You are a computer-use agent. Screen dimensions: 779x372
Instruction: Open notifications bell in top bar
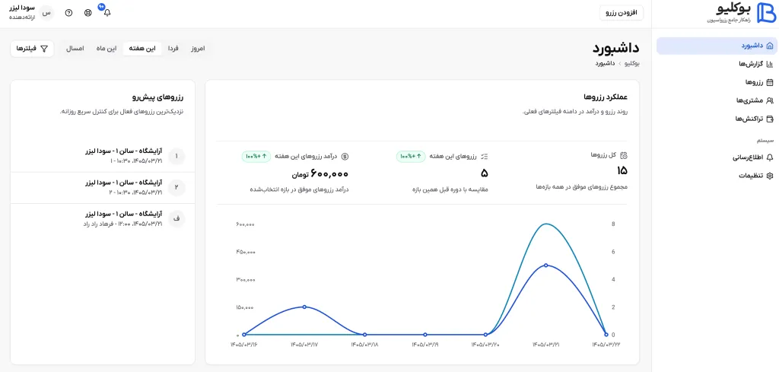pyautogui.click(x=107, y=13)
